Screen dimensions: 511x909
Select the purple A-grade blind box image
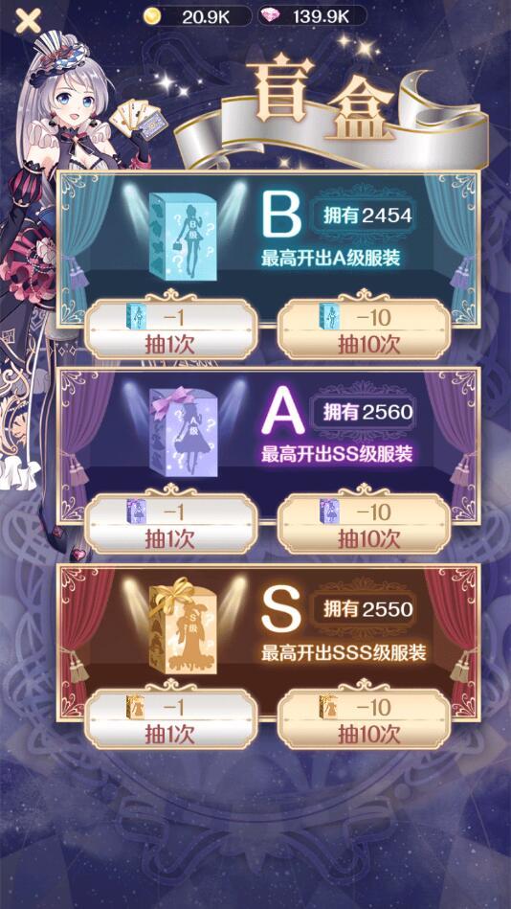[x=184, y=431]
